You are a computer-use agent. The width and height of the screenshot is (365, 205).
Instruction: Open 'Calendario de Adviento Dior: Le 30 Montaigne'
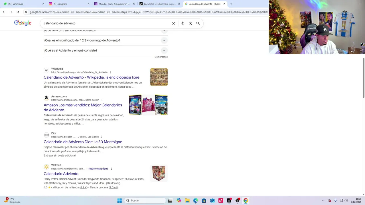click(83, 142)
